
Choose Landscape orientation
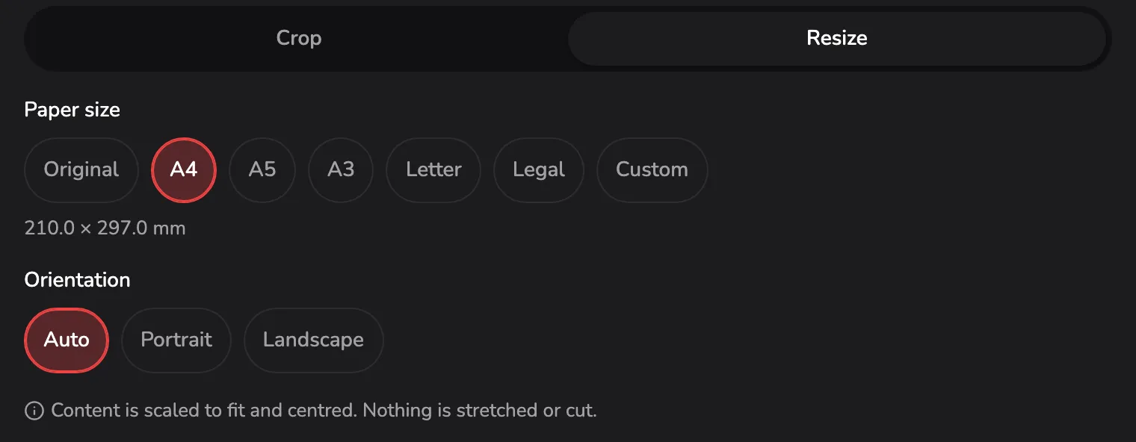[x=313, y=340]
